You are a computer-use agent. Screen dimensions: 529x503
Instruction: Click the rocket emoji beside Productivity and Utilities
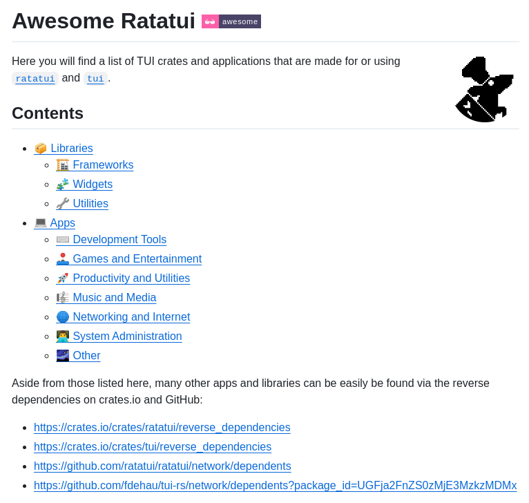point(63,278)
